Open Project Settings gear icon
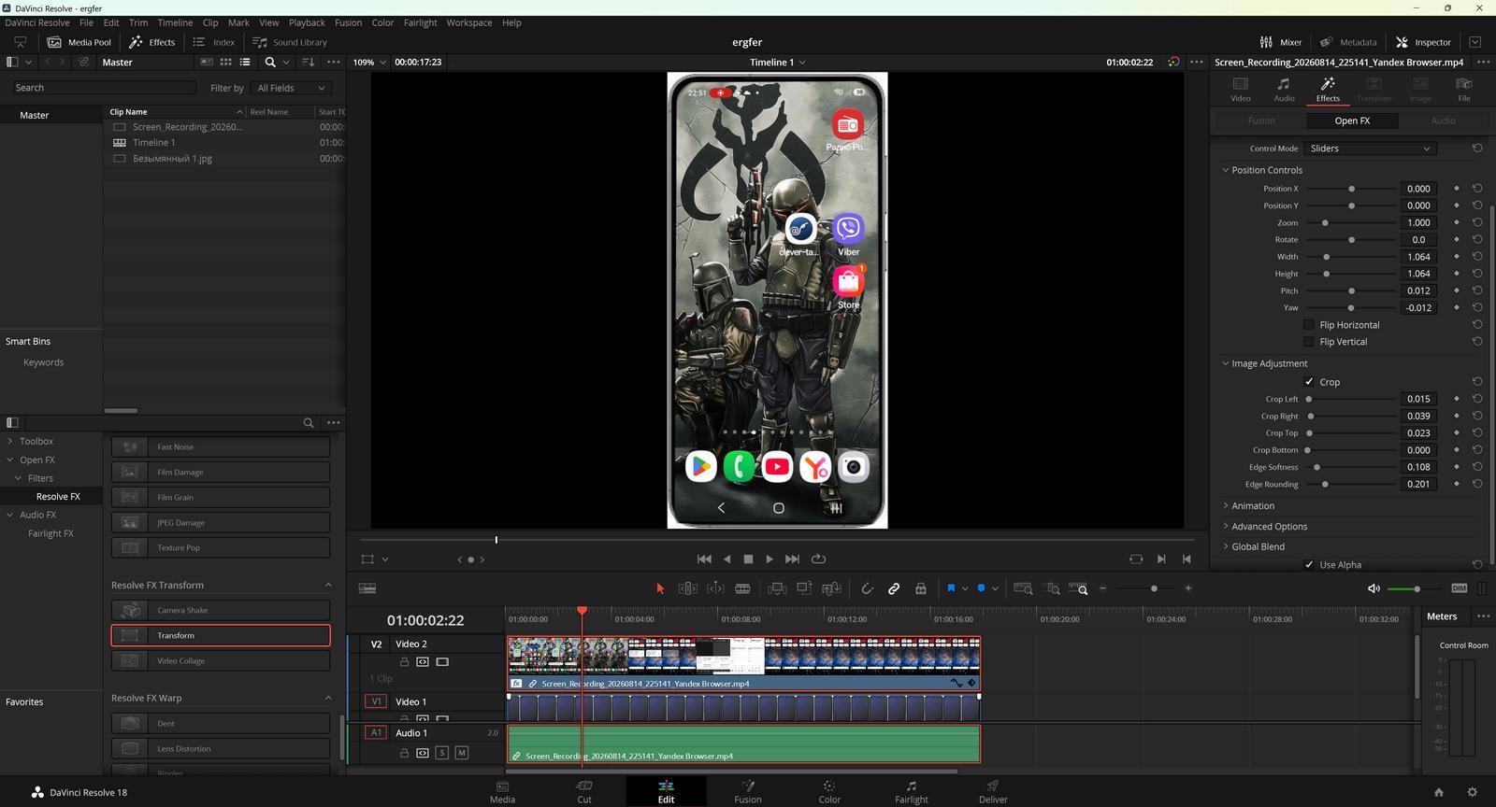This screenshot has width=1496, height=807. [1472, 792]
